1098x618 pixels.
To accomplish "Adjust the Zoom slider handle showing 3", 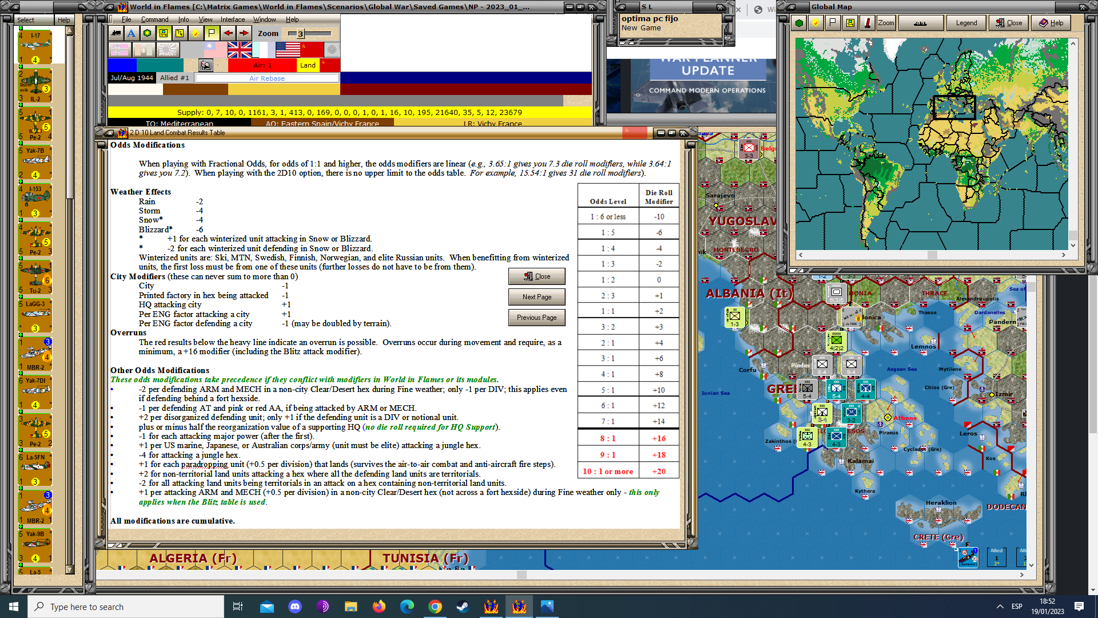I will pyautogui.click(x=300, y=34).
